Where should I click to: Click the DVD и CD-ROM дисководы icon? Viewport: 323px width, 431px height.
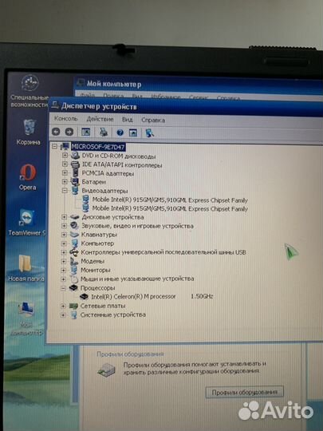pos(75,156)
